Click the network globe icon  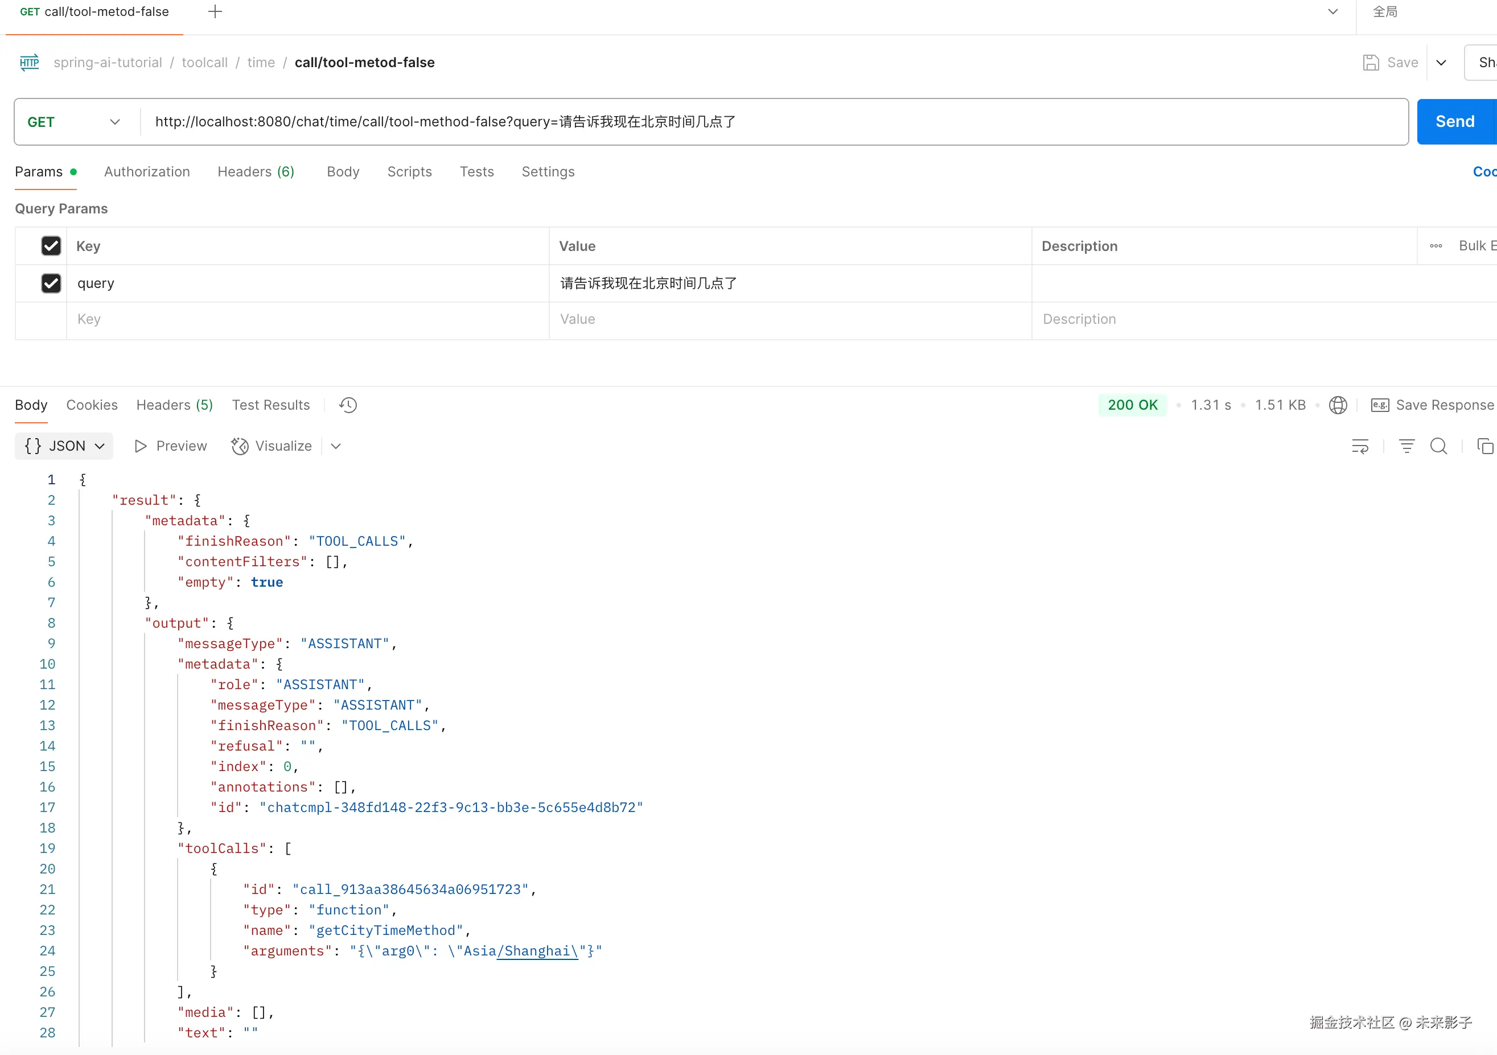pos(1338,405)
